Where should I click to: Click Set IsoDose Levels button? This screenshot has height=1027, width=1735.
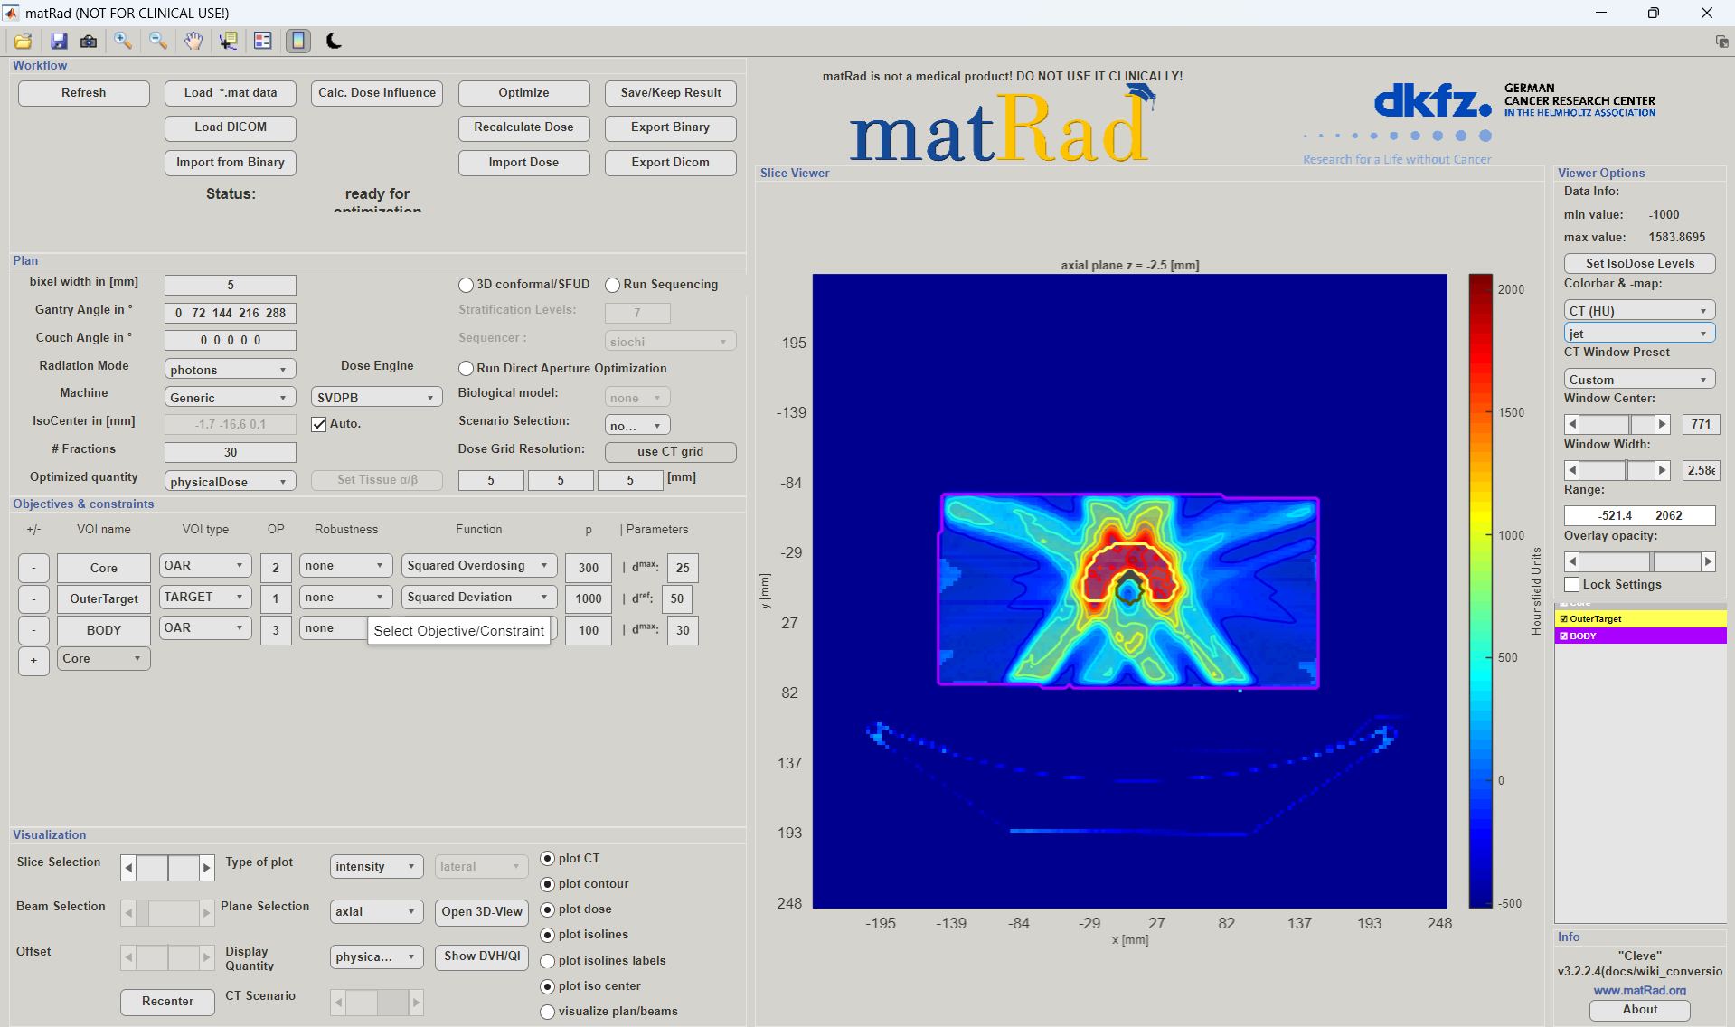(1640, 264)
